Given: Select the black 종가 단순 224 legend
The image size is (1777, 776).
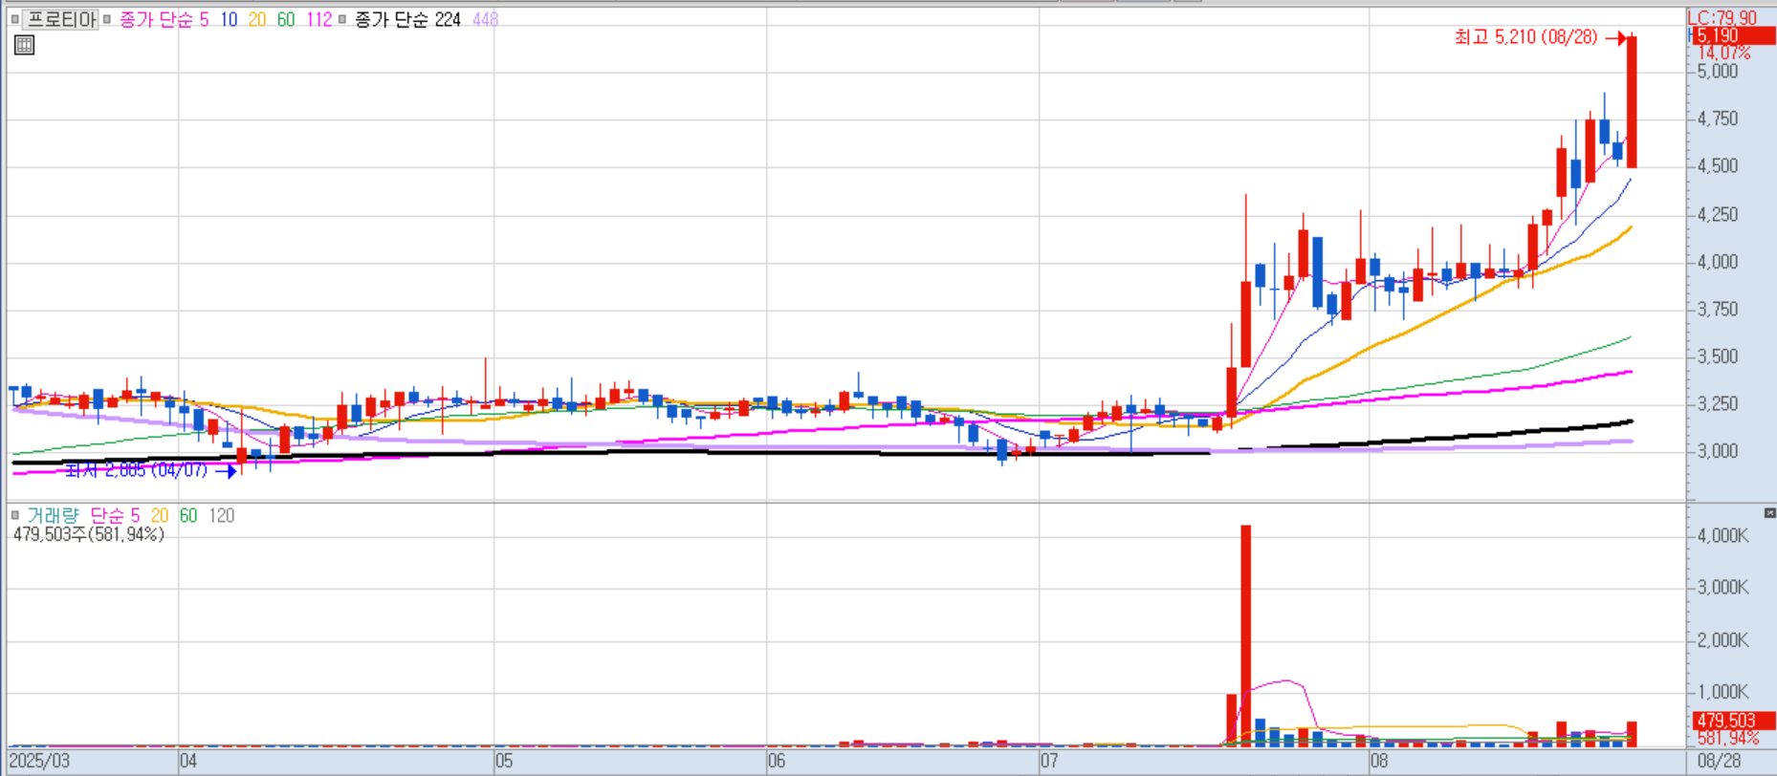Looking at the screenshot, I should 407,19.
